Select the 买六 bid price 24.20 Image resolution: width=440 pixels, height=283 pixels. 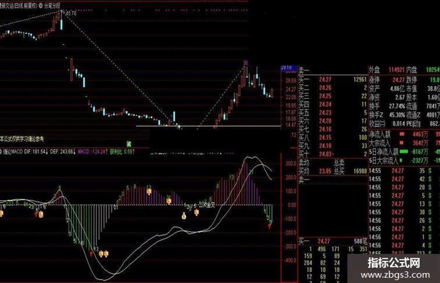[325, 121]
